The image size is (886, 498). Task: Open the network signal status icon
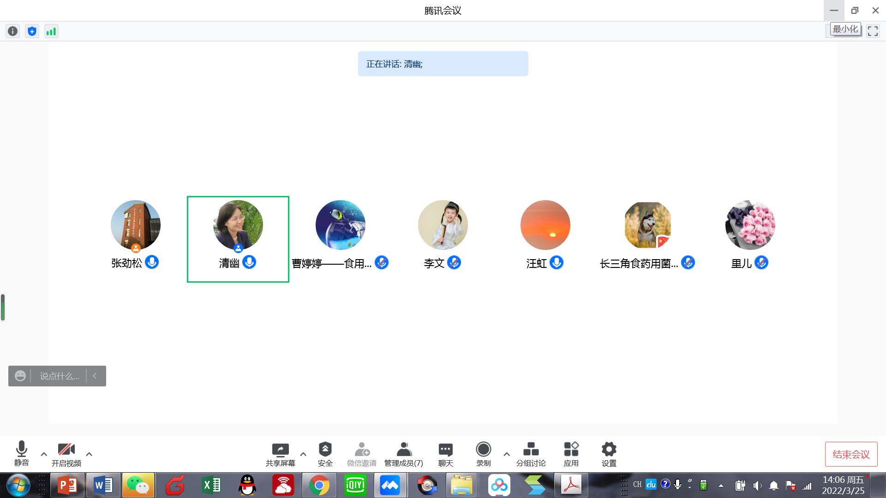point(51,31)
